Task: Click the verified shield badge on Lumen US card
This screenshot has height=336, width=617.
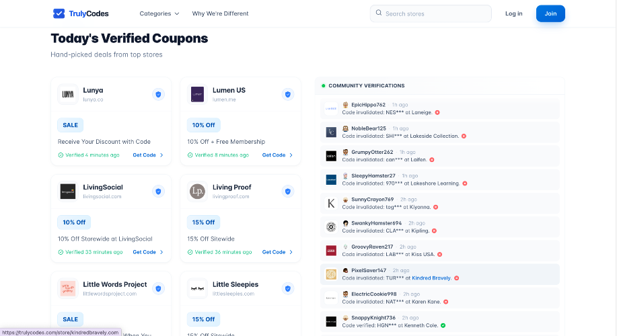Action: click(288, 94)
